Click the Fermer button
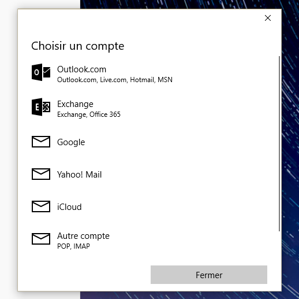Viewport: 299px width, 299px height. click(x=209, y=275)
